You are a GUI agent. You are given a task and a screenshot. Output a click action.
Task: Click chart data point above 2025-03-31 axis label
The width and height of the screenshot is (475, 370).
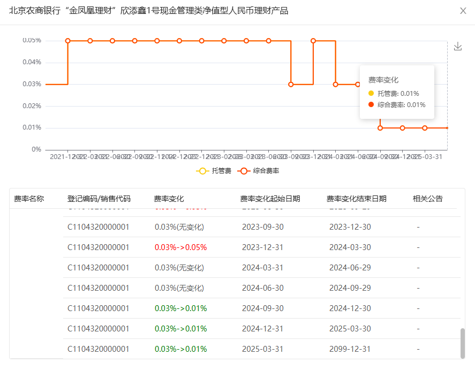click(425, 128)
